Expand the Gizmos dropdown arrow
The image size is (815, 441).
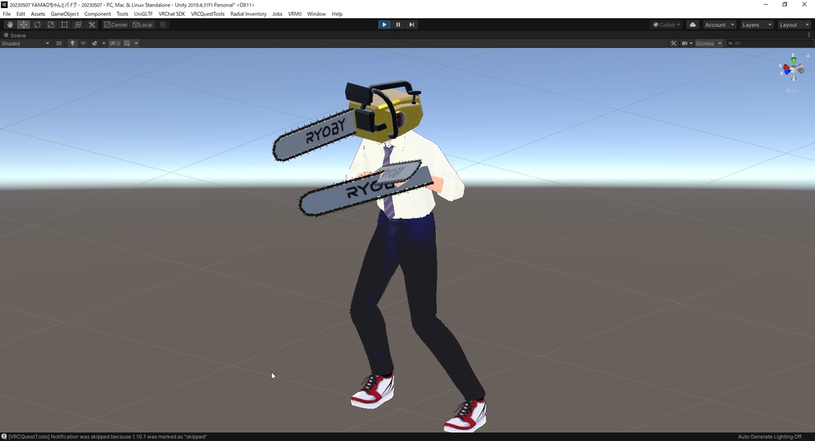coord(719,44)
